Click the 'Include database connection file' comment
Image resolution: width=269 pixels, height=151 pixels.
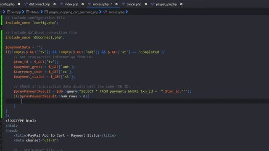(41, 33)
